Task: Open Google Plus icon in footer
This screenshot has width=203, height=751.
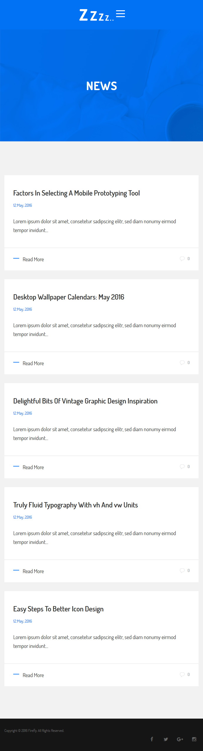Action: (180, 739)
